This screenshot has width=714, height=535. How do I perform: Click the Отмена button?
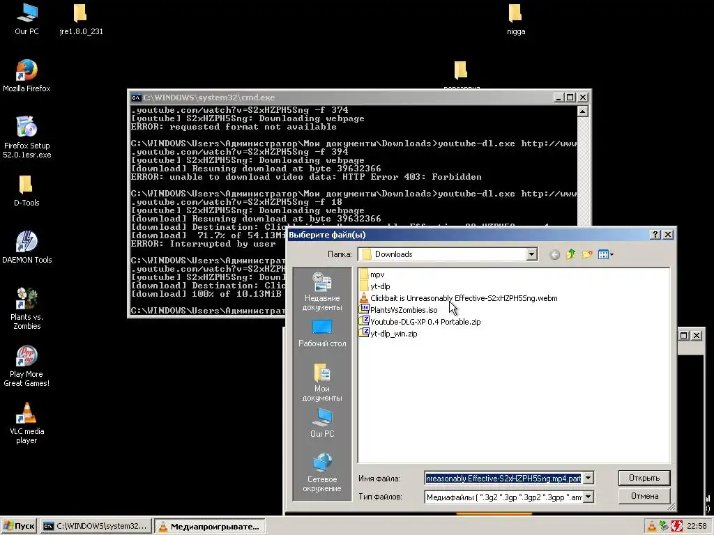pos(644,496)
